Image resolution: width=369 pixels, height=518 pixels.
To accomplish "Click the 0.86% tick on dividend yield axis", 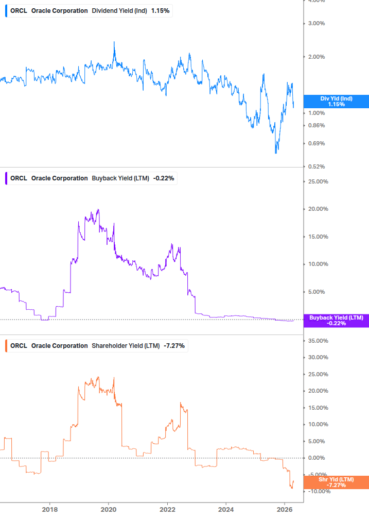I will point(317,126).
